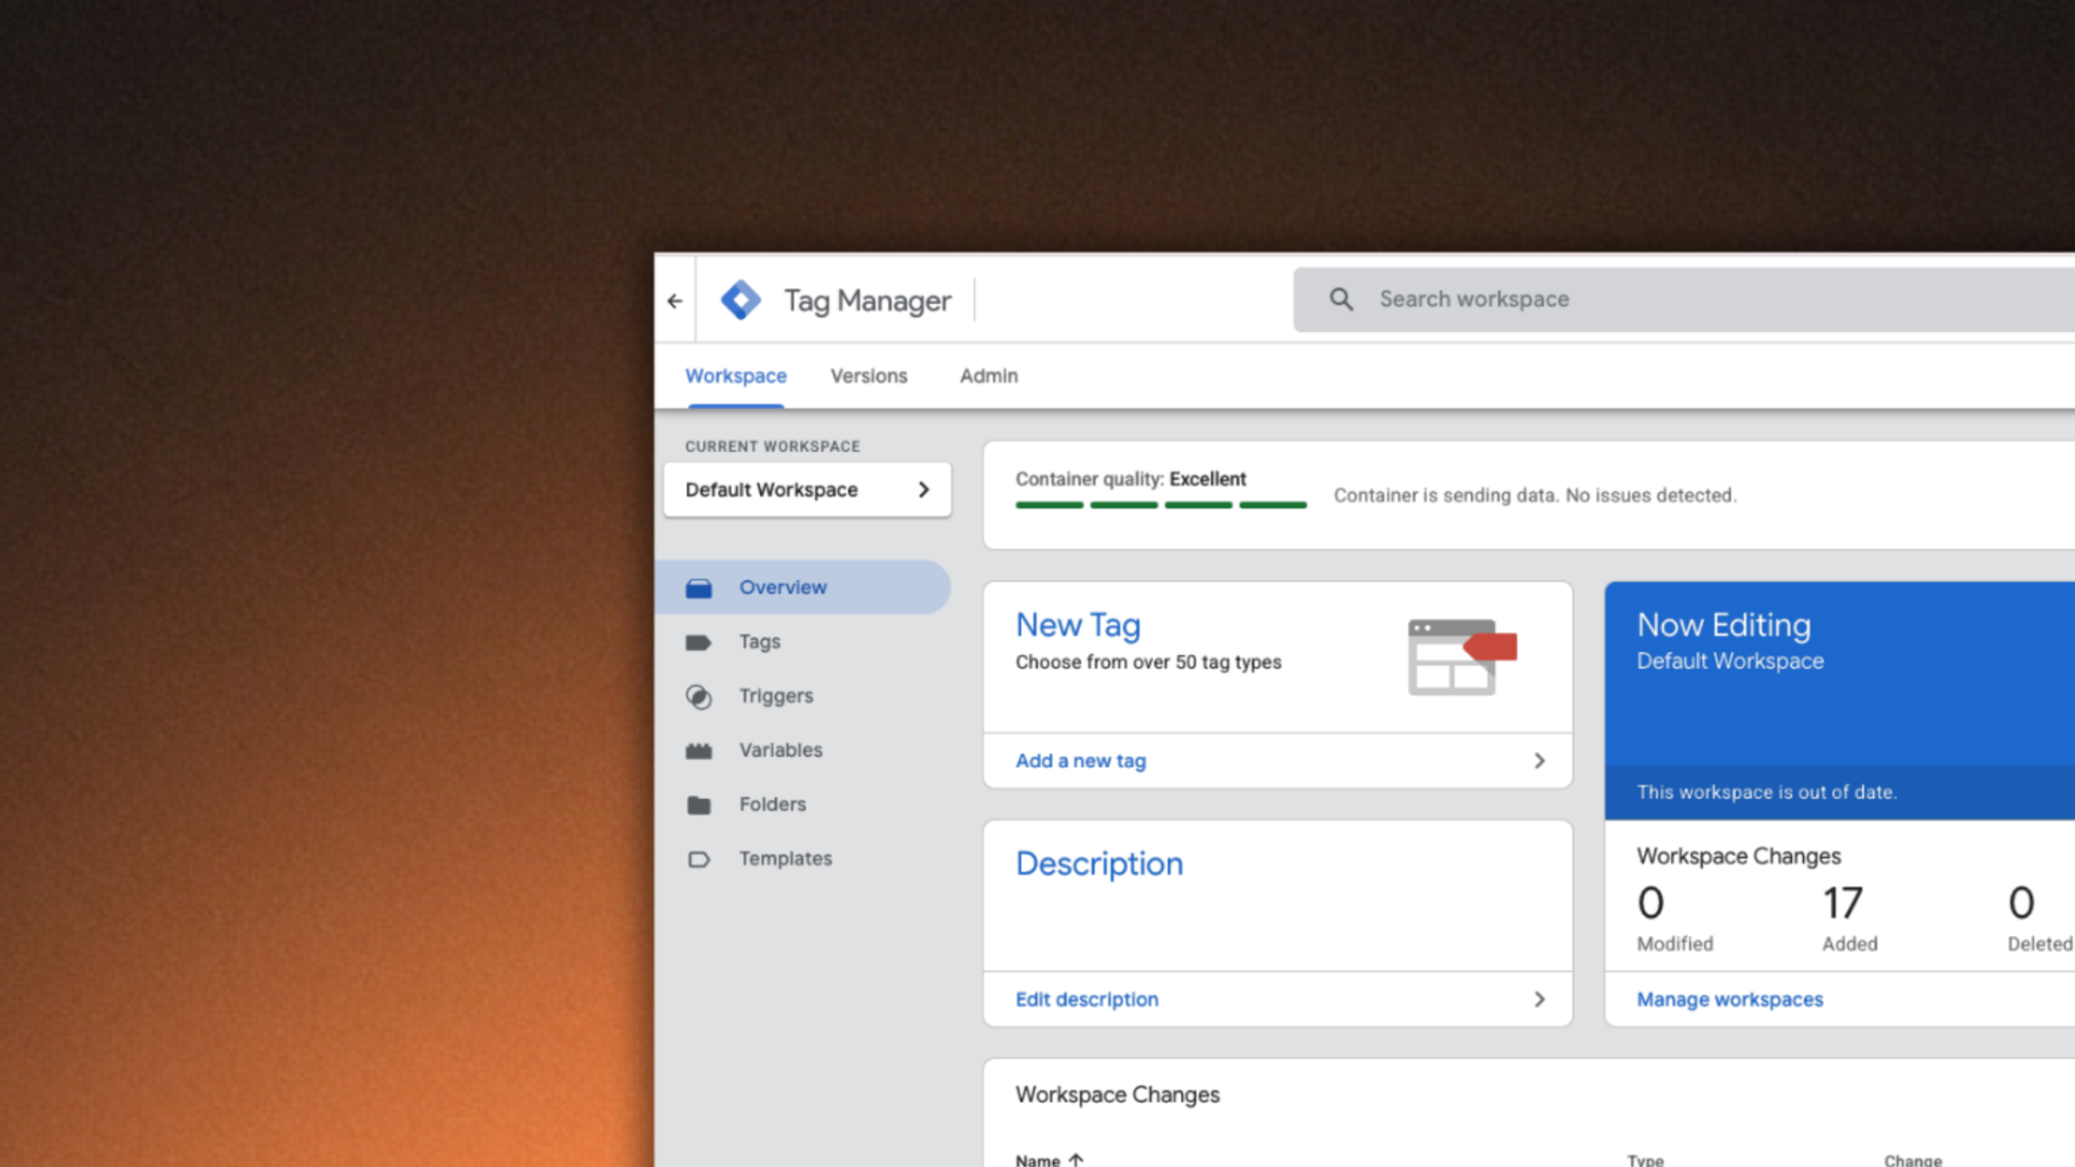Open Tags via its sidebar icon

tap(698, 642)
